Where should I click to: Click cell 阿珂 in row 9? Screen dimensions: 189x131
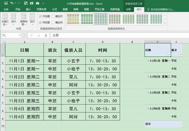[74, 117]
